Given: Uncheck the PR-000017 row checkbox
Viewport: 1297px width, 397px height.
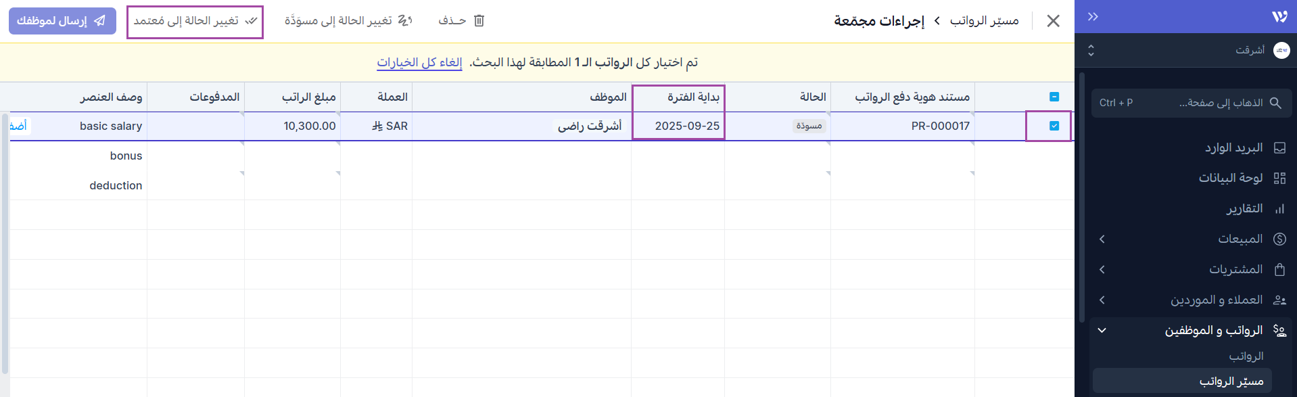Looking at the screenshot, I should pos(1054,126).
